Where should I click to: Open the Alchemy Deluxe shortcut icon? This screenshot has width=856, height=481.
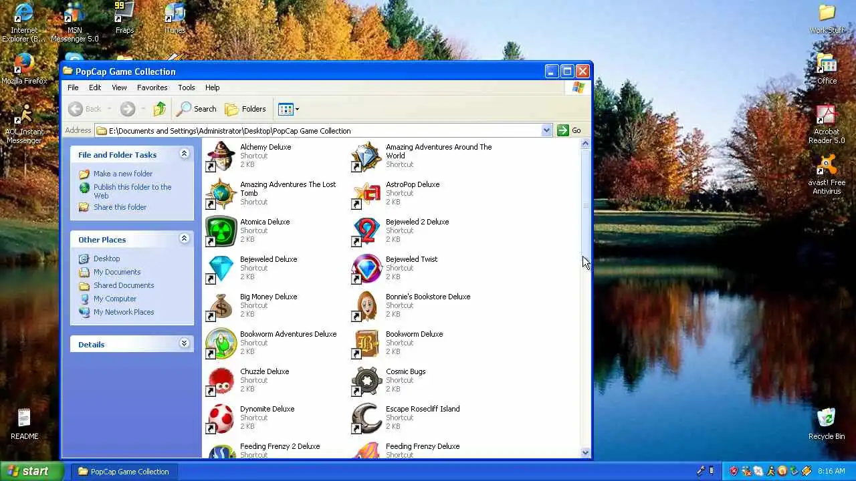(221, 156)
